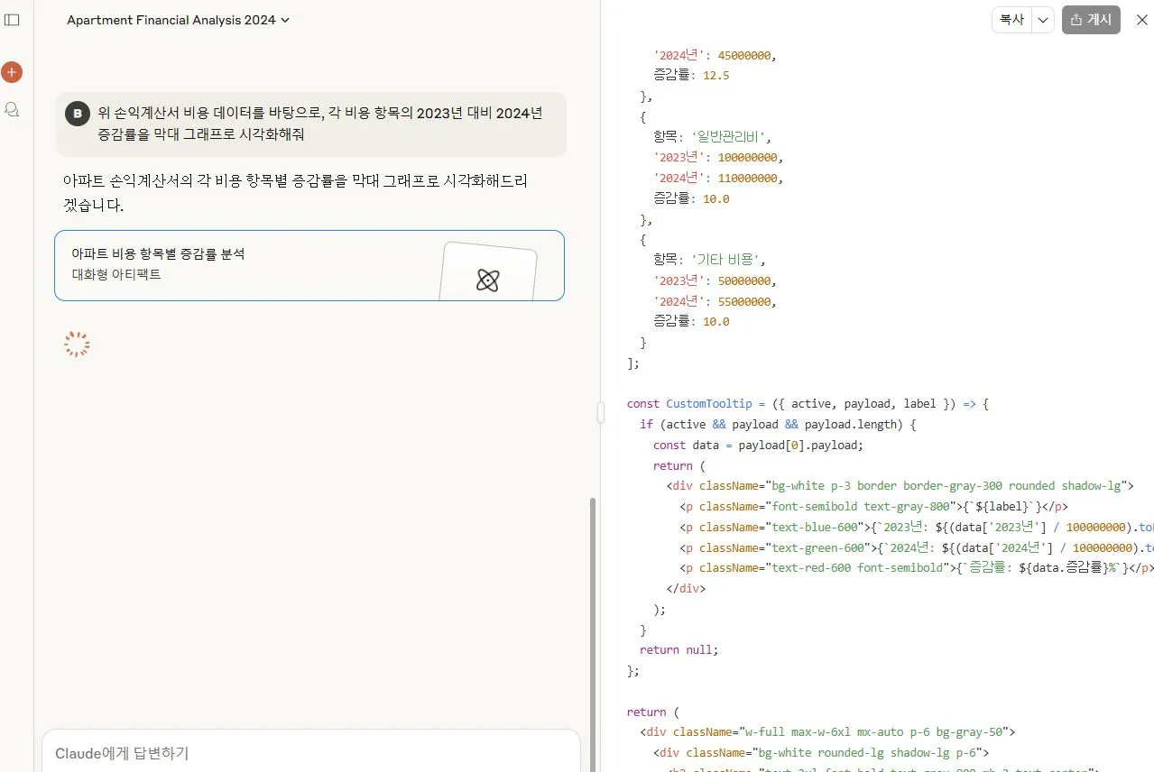The width and height of the screenshot is (1154, 772).
Task: Expand the dropdown arrow next to 복사
Action: [x=1043, y=20]
